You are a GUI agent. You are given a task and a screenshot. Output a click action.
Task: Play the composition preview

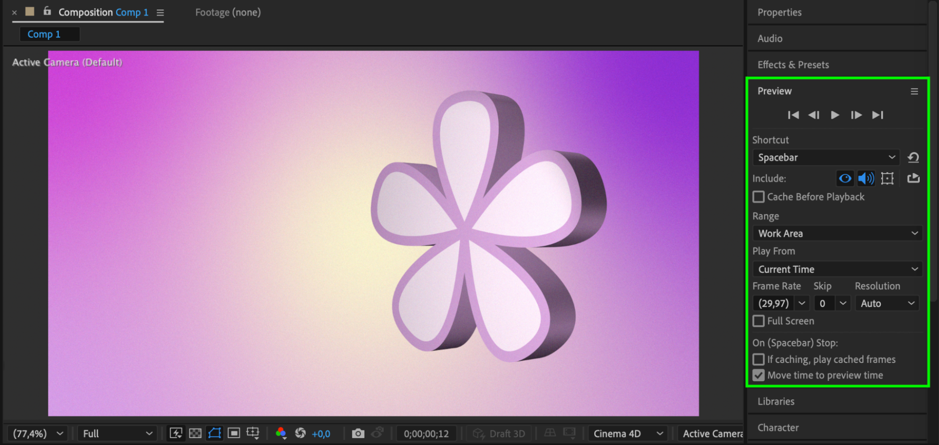pos(835,115)
